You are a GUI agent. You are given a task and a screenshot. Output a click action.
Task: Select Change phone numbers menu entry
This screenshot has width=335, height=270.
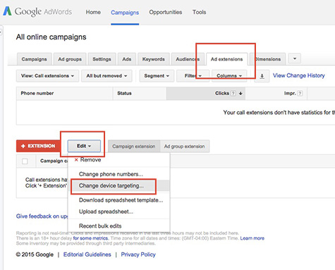point(111,174)
